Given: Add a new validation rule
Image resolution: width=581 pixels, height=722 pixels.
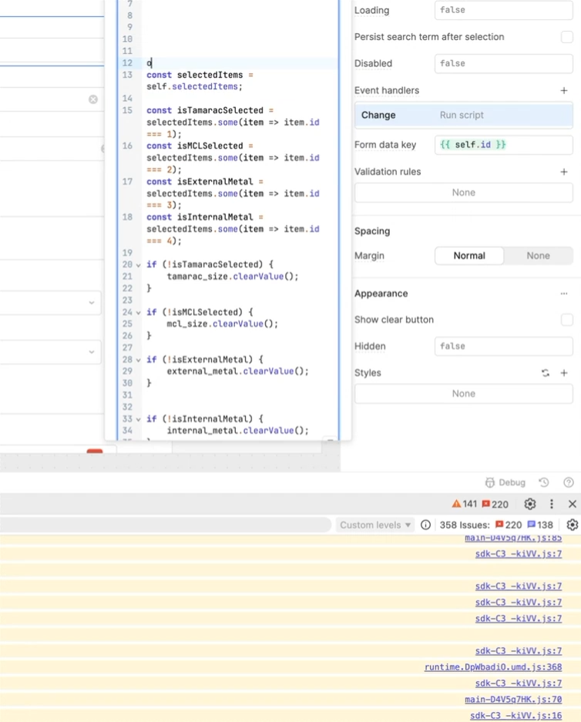Looking at the screenshot, I should pos(564,172).
